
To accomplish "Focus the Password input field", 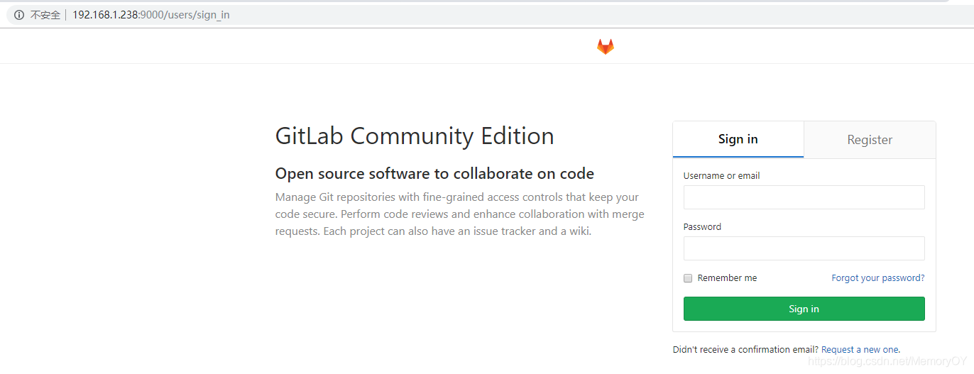I will coord(804,248).
